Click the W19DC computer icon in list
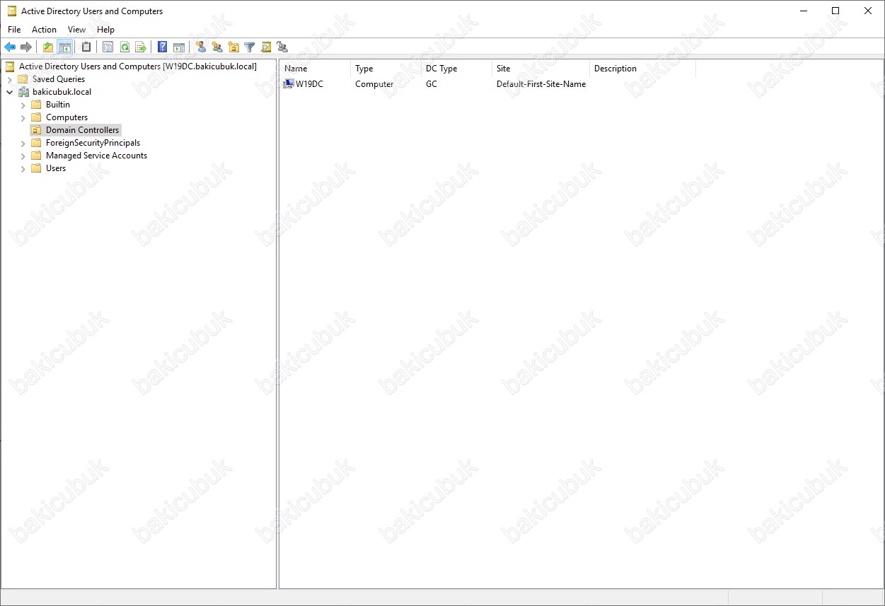The image size is (885, 606). pyautogui.click(x=289, y=84)
